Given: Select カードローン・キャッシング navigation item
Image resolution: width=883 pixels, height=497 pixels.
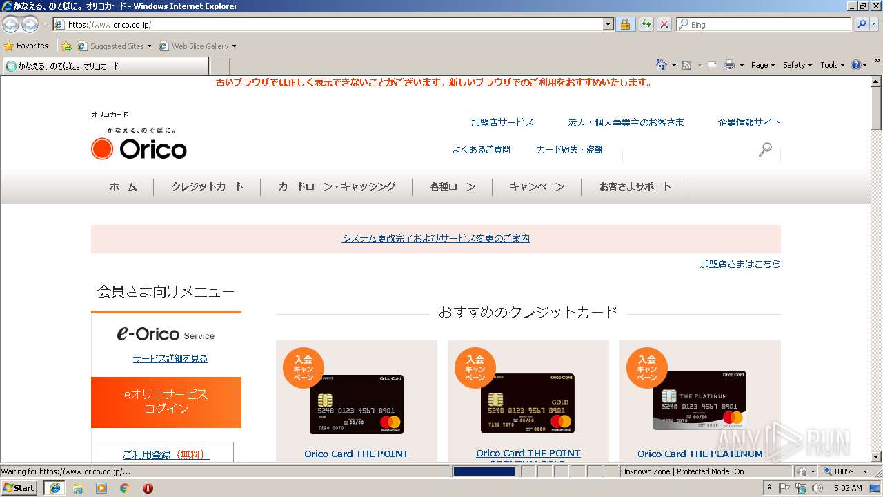Looking at the screenshot, I should (x=337, y=186).
